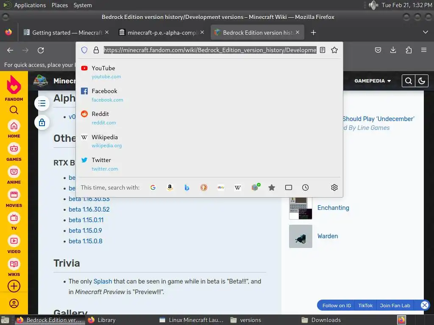Switch to minecraft-p.e.-alpha tab
Image resolution: width=434 pixels, height=325 pixels.
[158, 33]
